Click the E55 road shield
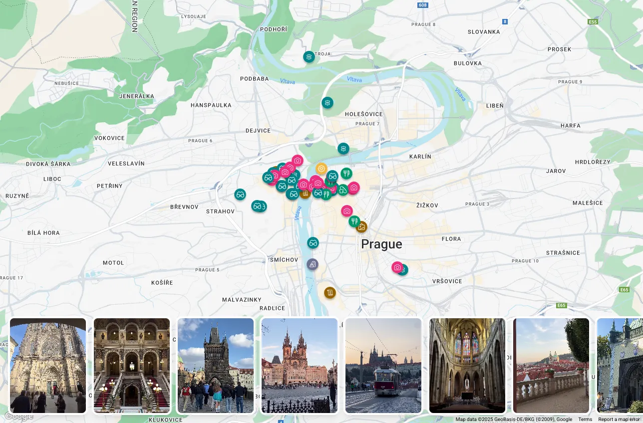Screen dimensions: 643x423 (x=593, y=22)
